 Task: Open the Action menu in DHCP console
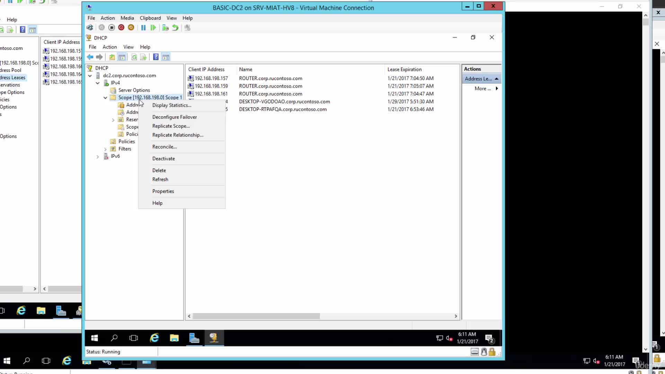(x=109, y=47)
